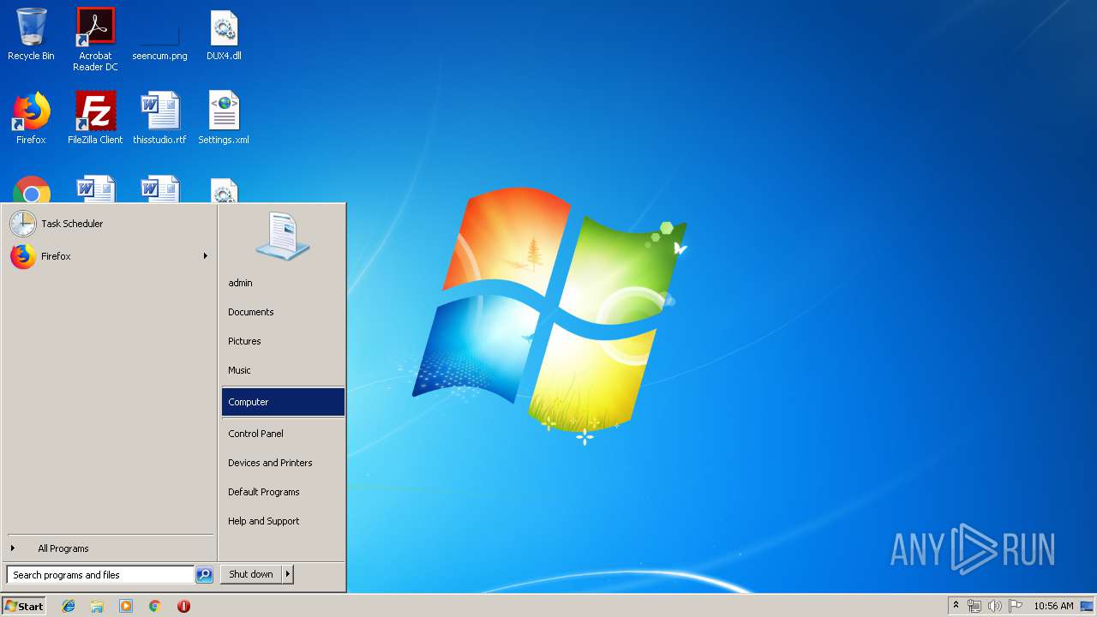Click the network tray icon
Screen dimensions: 1097x617
tap(974, 606)
